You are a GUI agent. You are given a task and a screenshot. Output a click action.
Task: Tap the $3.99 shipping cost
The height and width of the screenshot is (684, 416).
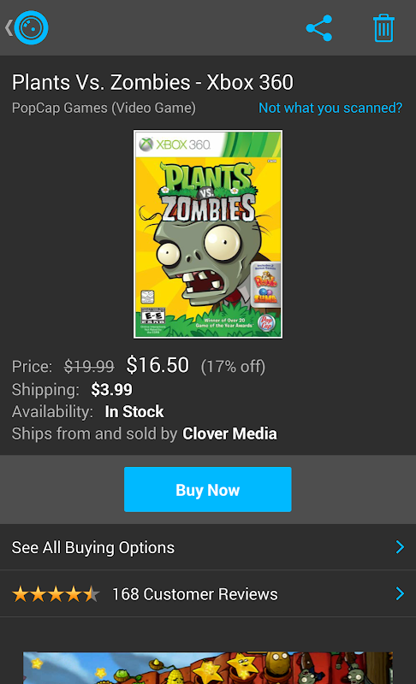click(x=112, y=389)
